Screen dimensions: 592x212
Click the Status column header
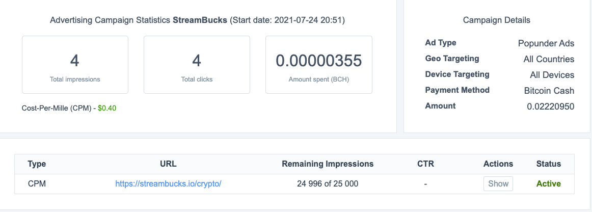549,164
